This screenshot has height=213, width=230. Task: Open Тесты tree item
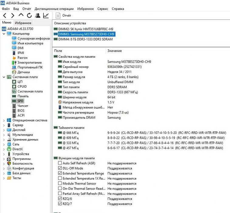pos(17,178)
